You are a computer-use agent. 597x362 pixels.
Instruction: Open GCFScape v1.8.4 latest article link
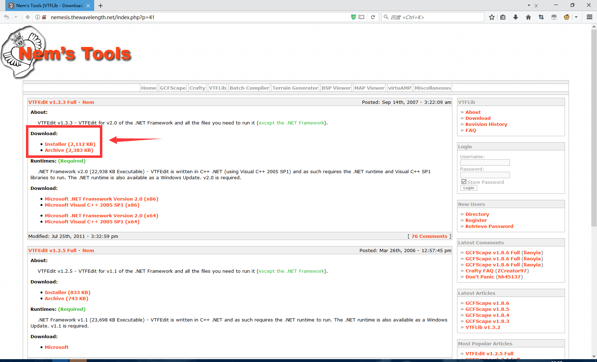click(487, 315)
